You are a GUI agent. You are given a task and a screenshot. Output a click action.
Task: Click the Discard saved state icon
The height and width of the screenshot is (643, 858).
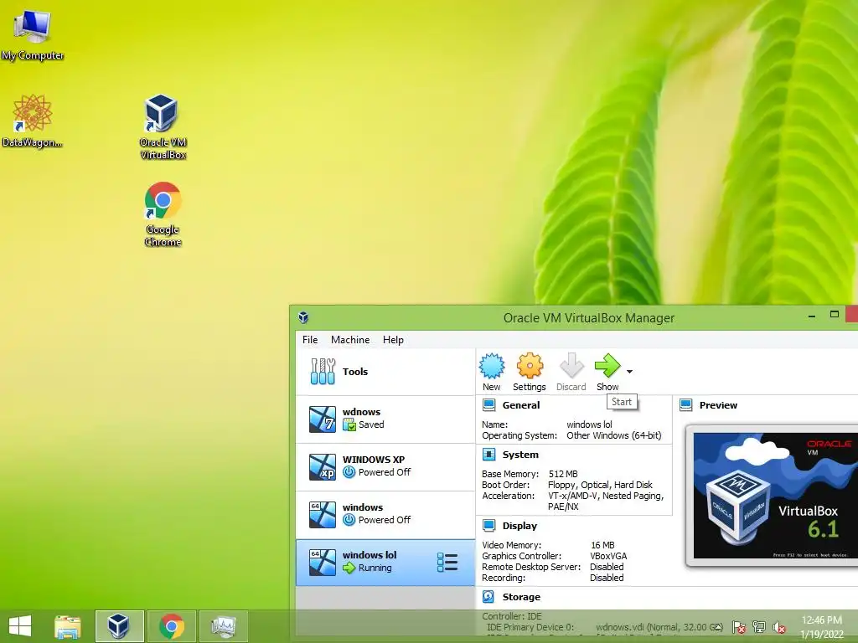pyautogui.click(x=571, y=366)
